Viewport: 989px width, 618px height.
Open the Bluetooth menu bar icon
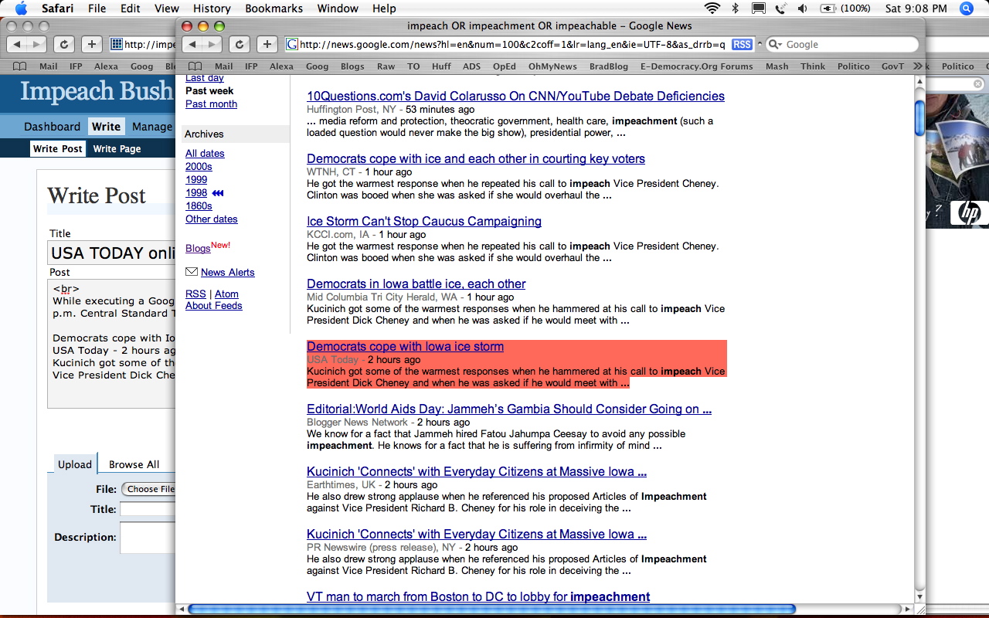coord(736,8)
